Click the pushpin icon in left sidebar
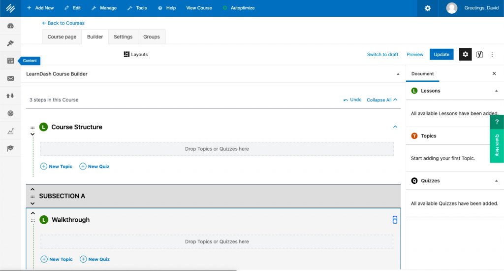 [10, 43]
